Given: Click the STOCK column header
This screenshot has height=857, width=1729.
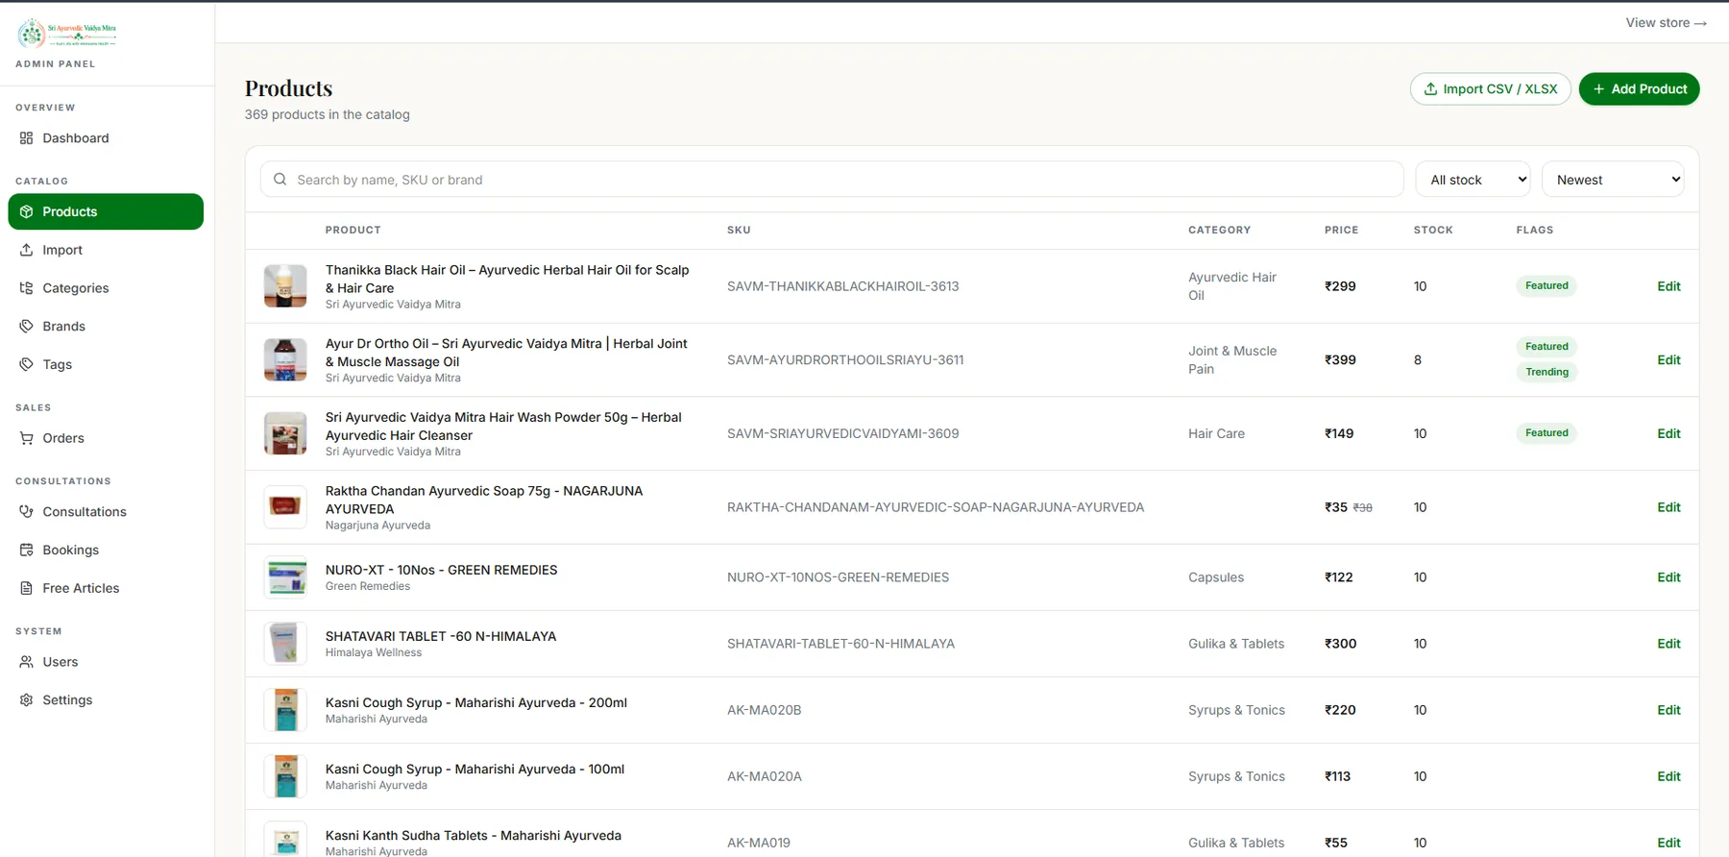Looking at the screenshot, I should click(1433, 231).
